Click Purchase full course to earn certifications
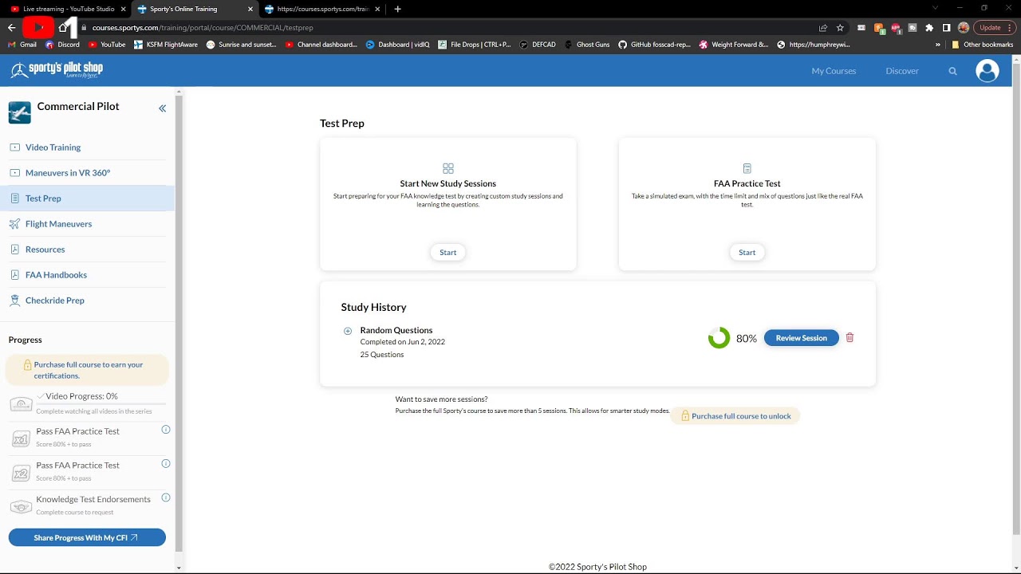Viewport: 1021px width, 574px height. 88,370
